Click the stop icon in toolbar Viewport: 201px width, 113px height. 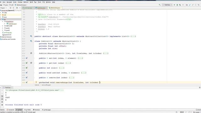183,5
